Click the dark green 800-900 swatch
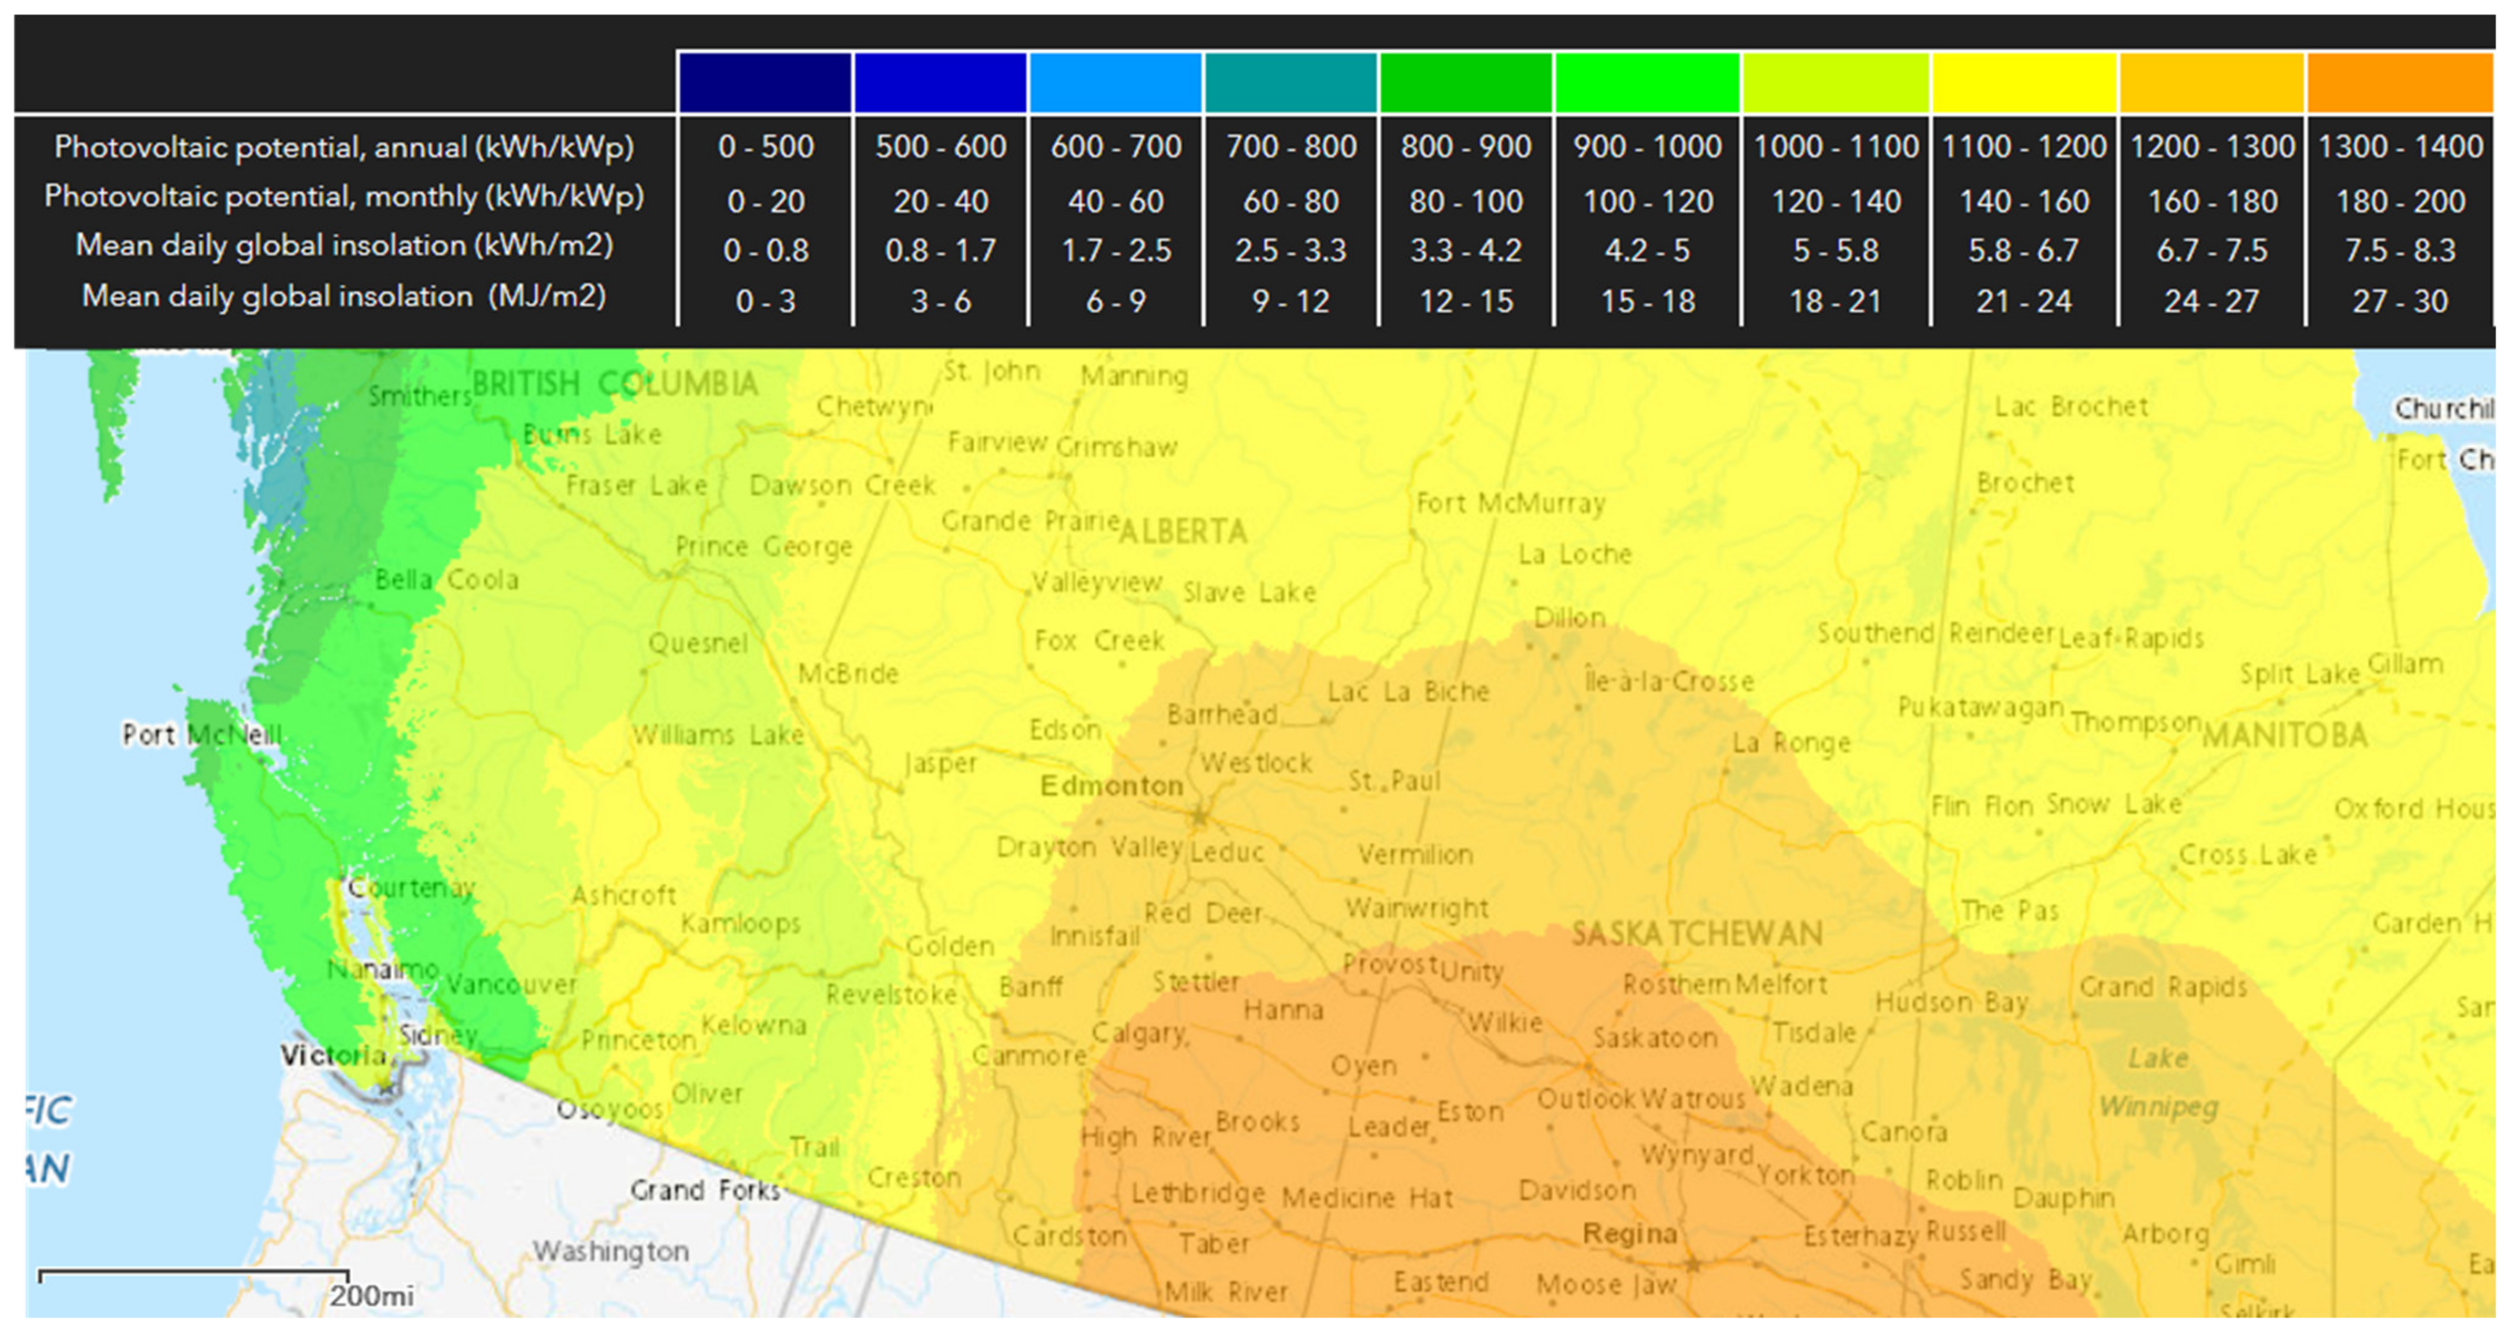This screenshot has width=2515, height=1335. tap(1466, 82)
